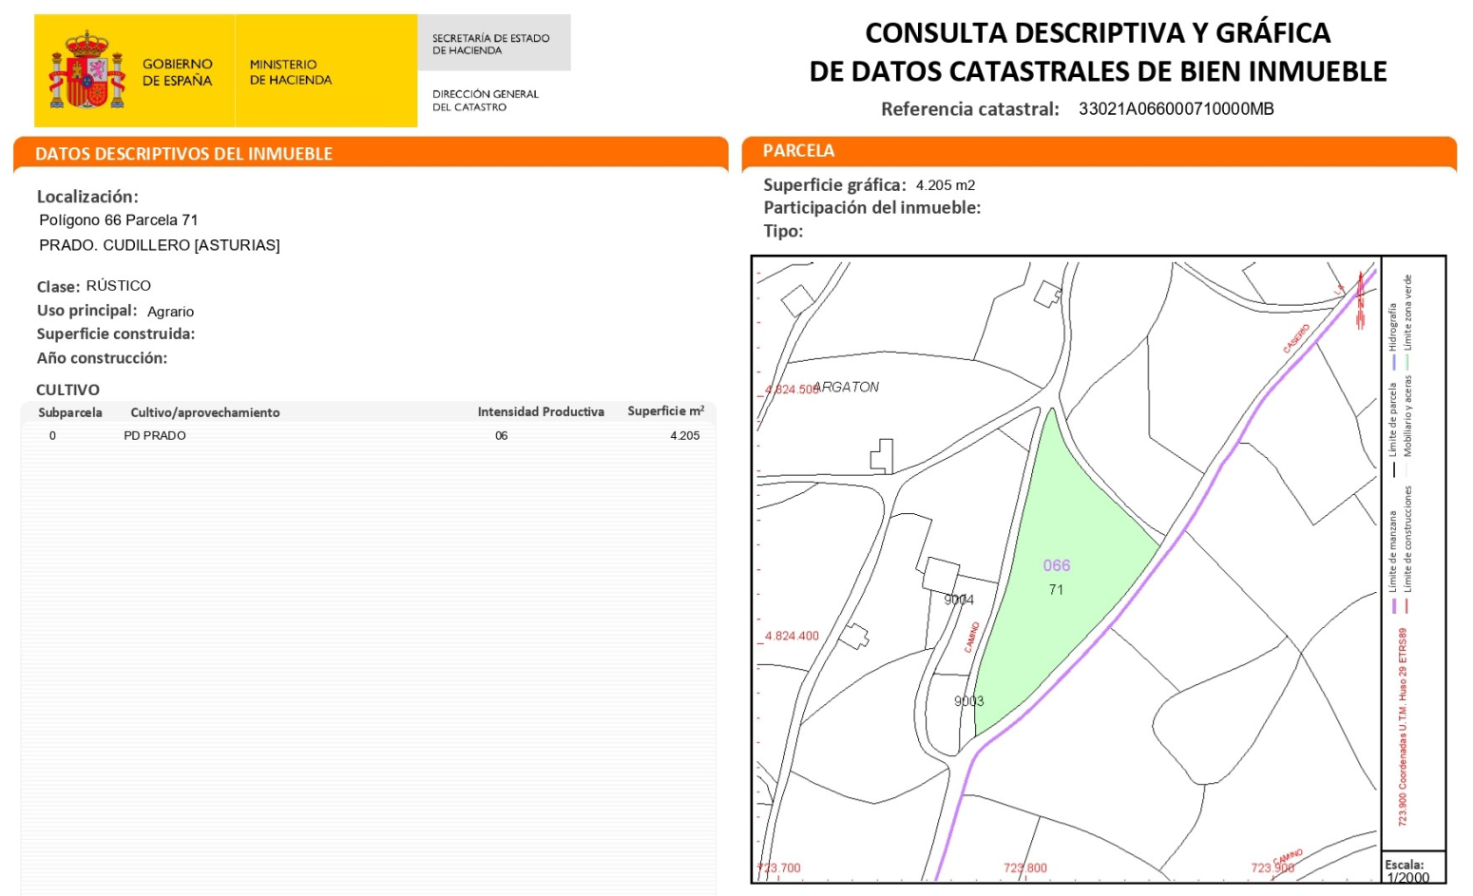Click the 'PD PRADO' table cell

(x=155, y=435)
